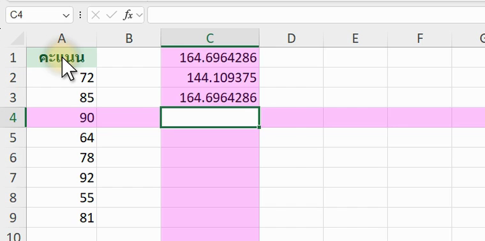Select row 8 header
Screen dimensions: 485x241
point(13,198)
